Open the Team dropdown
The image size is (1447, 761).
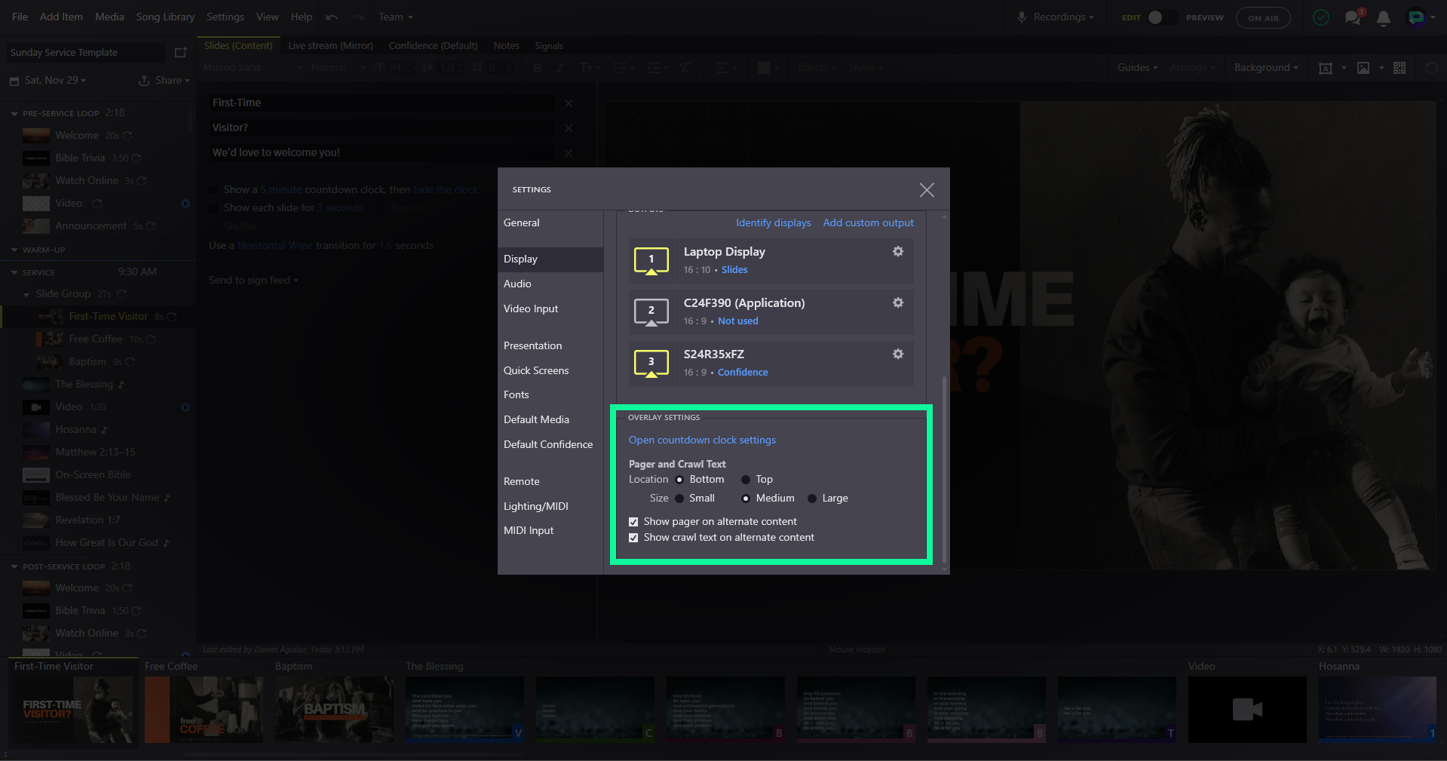396,17
